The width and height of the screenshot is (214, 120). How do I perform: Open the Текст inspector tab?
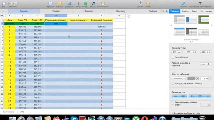194,11
